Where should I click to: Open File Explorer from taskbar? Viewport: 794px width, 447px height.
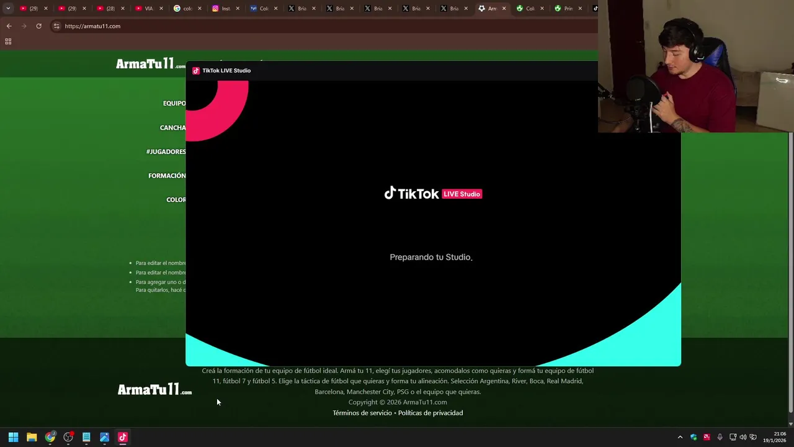click(32, 437)
